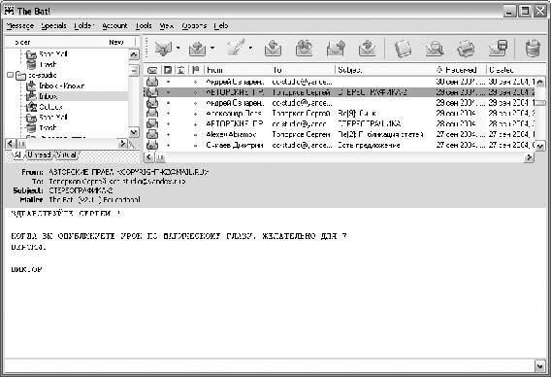Click envelope icon of Есть предложение message
The width and height of the screenshot is (551, 377).
pyautogui.click(x=152, y=145)
